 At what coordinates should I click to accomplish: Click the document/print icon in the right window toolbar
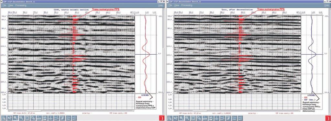(x=170, y=118)
